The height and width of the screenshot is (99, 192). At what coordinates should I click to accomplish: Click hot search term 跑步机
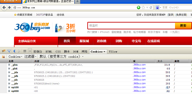[127, 32]
